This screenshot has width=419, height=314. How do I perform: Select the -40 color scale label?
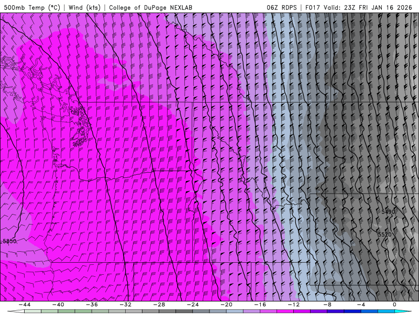click(x=58, y=305)
